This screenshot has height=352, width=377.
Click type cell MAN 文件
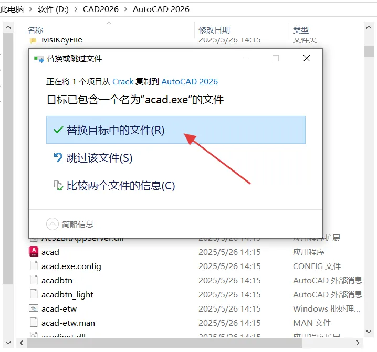[312, 323]
